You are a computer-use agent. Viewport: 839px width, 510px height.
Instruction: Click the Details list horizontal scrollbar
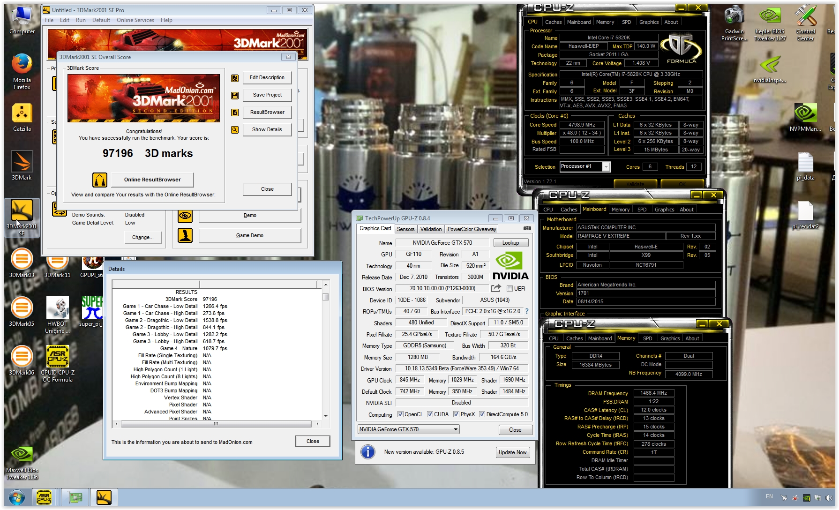(216, 424)
